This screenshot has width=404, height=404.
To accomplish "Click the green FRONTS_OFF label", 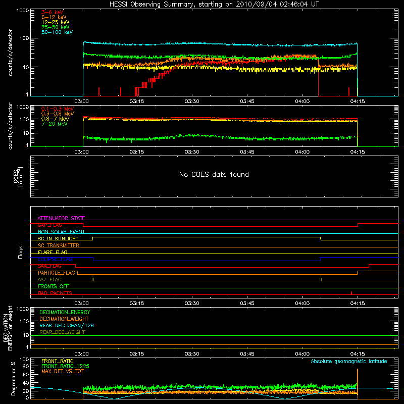I will (54, 286).
